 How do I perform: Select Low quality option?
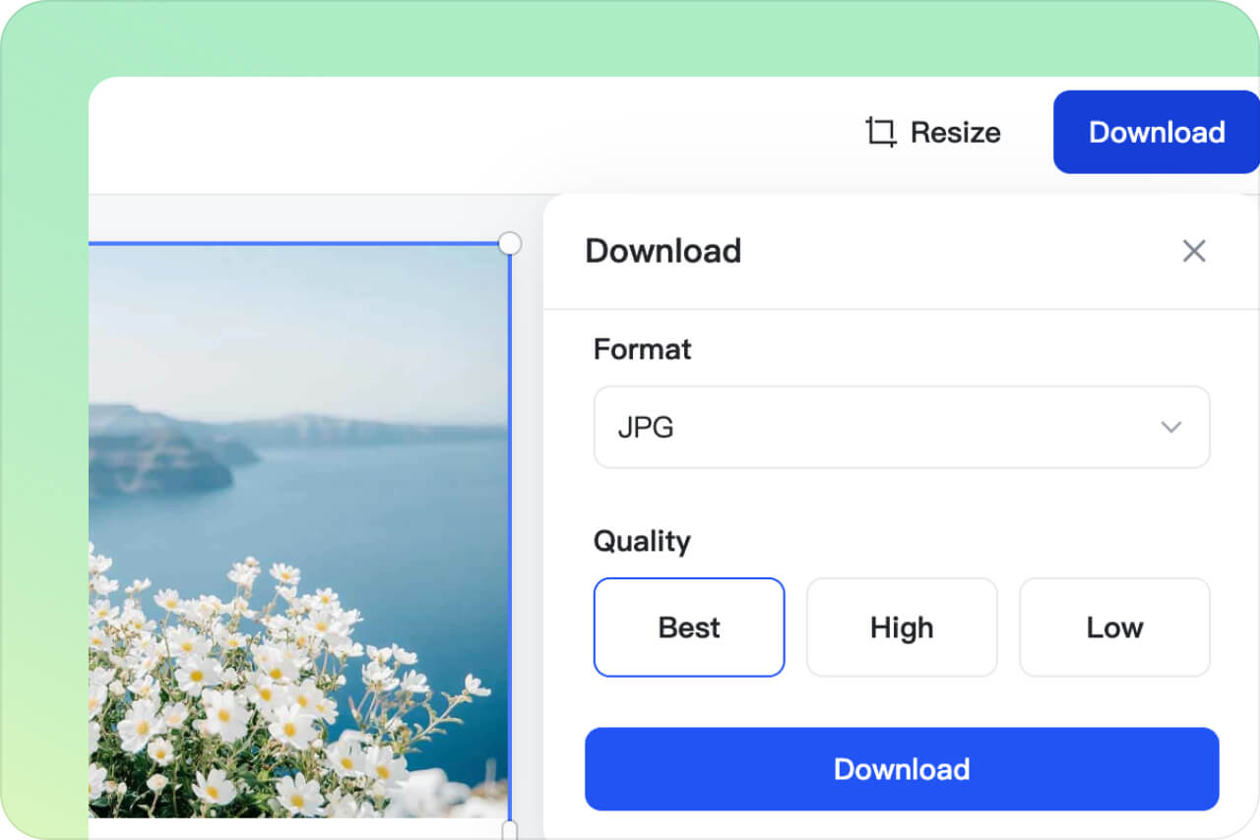[1114, 628]
